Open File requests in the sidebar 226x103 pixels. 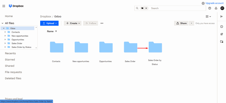(x=13, y=72)
